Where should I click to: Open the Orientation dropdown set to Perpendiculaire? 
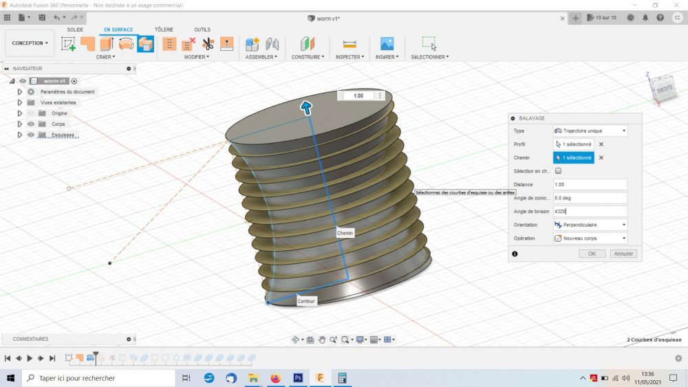pos(590,225)
